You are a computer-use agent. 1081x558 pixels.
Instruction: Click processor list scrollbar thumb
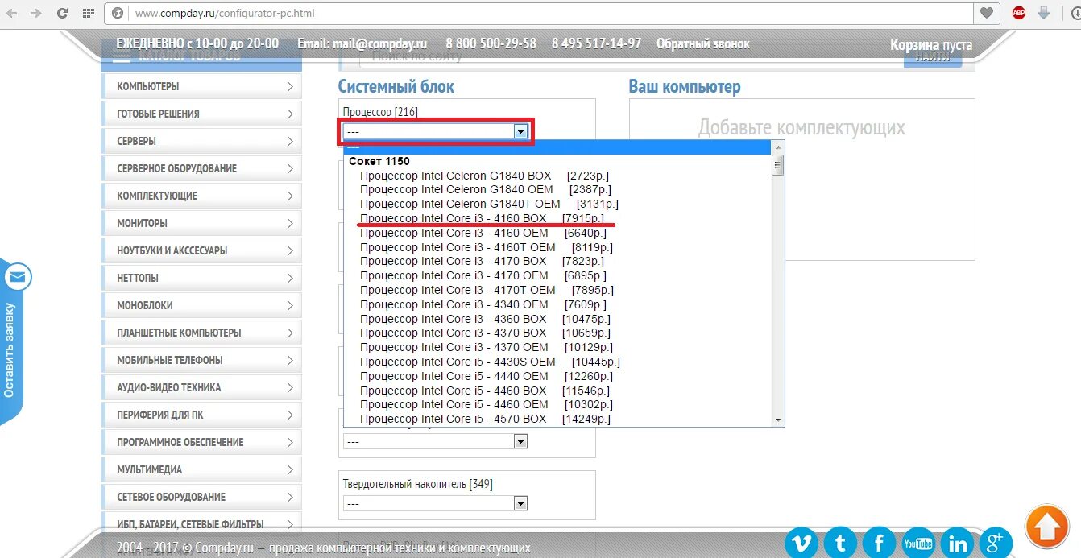click(x=778, y=165)
